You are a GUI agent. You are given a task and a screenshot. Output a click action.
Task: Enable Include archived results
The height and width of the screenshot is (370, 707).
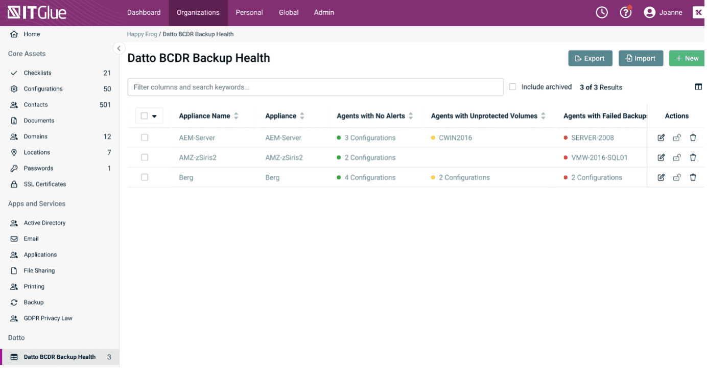512,87
